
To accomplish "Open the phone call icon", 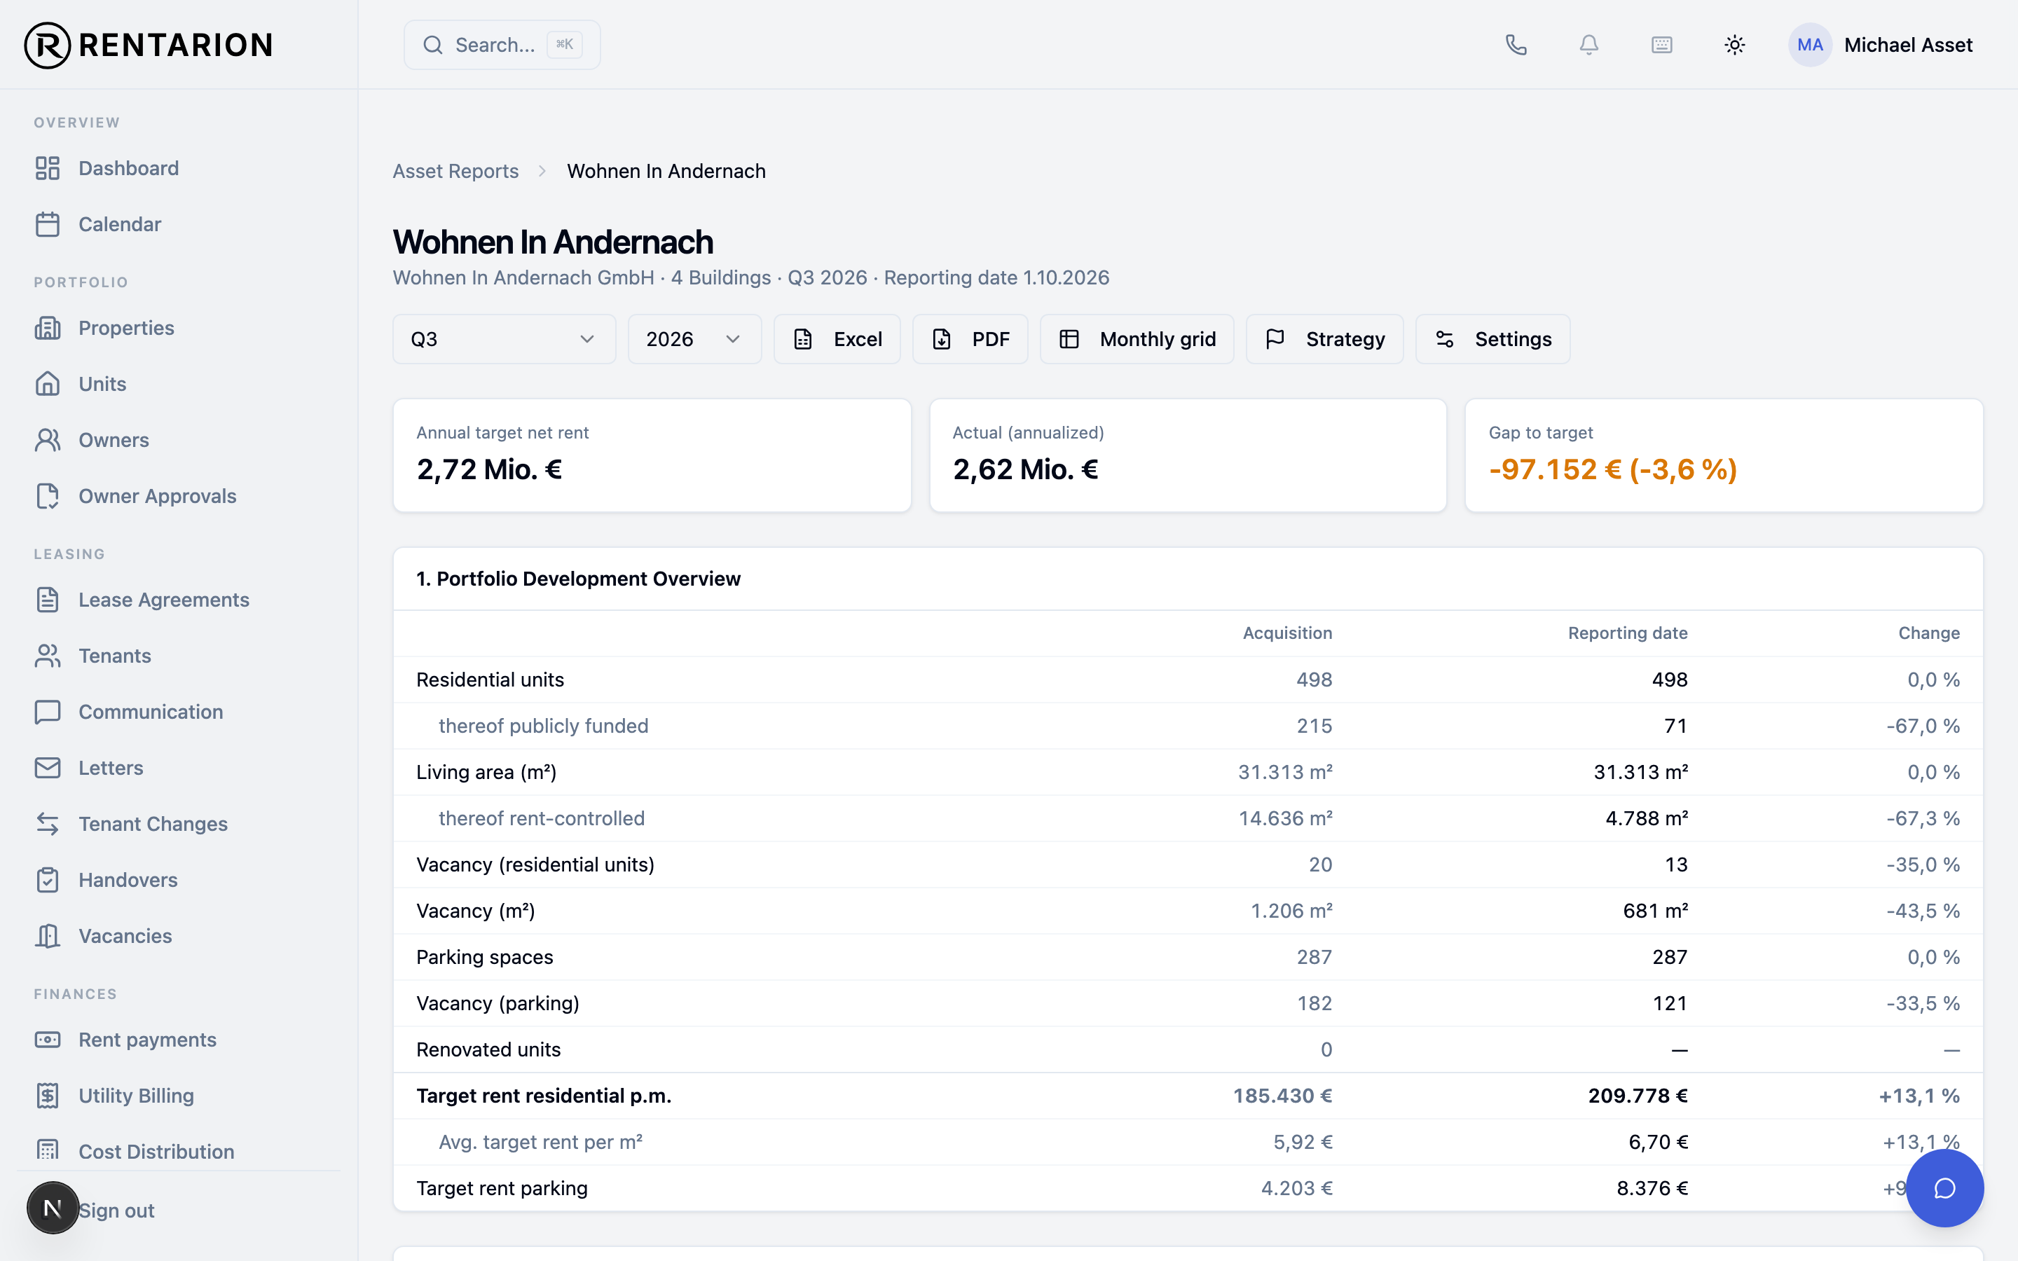I will (1516, 45).
